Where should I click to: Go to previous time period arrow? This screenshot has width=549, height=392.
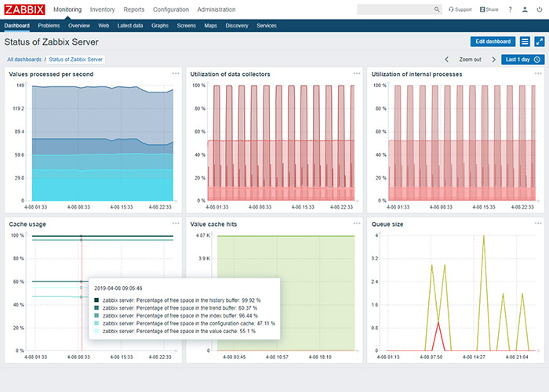pyautogui.click(x=447, y=60)
